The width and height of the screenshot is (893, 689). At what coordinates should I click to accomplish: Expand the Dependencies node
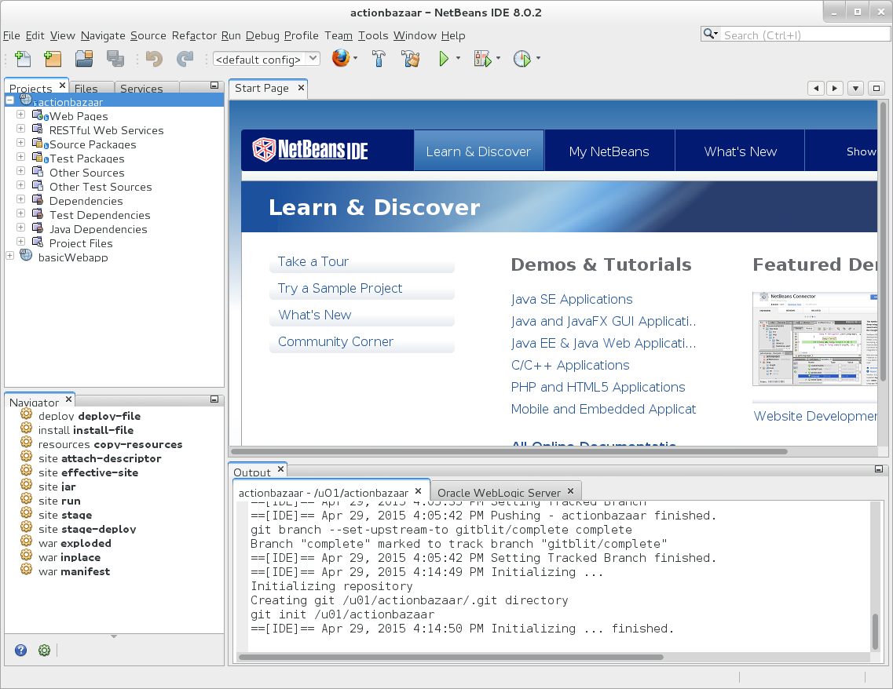coord(20,200)
